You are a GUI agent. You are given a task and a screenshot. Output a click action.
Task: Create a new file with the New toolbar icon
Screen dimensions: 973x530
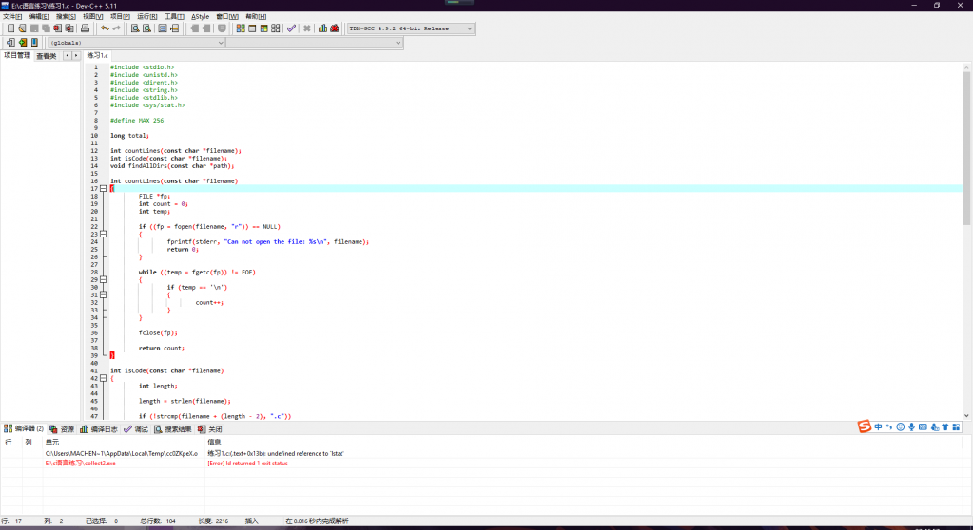pos(10,28)
